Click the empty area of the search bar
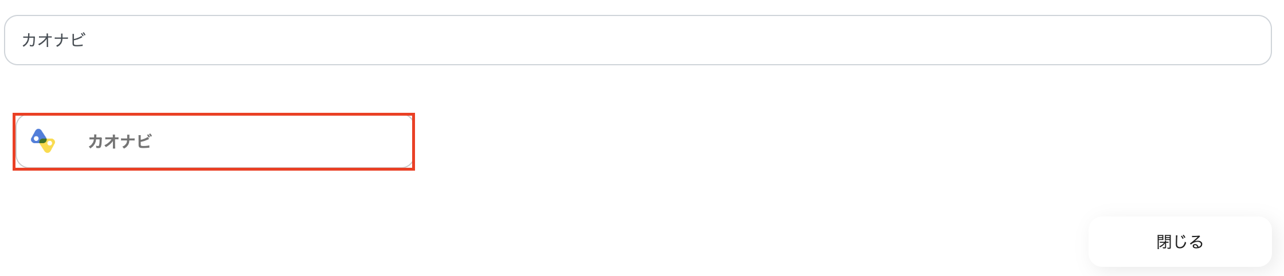This screenshot has width=1284, height=276. point(688,40)
